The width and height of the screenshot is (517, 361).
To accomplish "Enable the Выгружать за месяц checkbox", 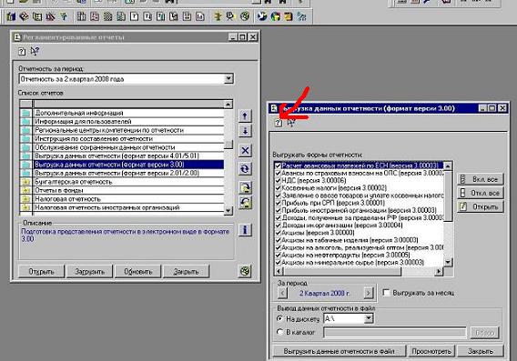I will click(x=387, y=293).
